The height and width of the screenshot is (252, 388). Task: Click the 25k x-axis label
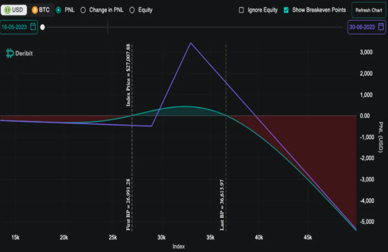coord(113,237)
